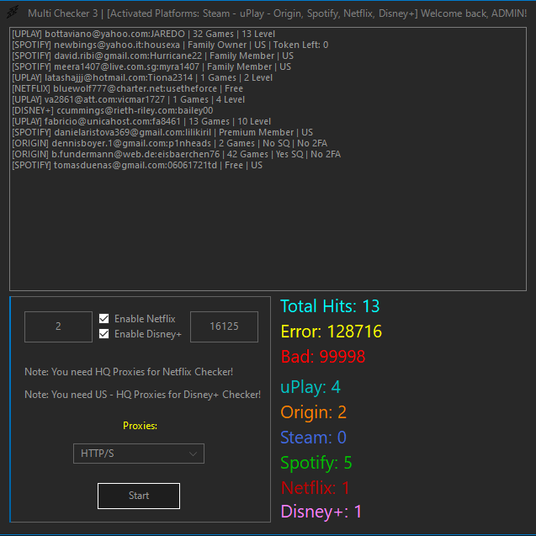This screenshot has width=536, height=536.
Task: Click the Origin: 2 counter
Action: (x=314, y=412)
